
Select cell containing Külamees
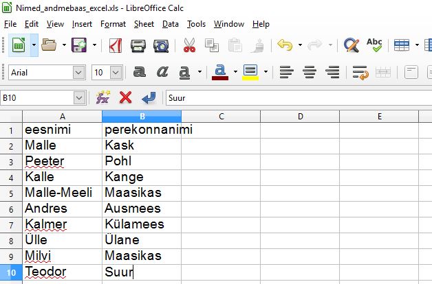(142, 225)
